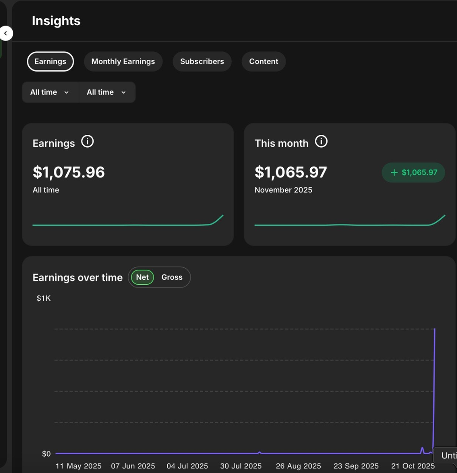Switch to the Subscribers tab
The height and width of the screenshot is (473, 457).
tap(202, 61)
